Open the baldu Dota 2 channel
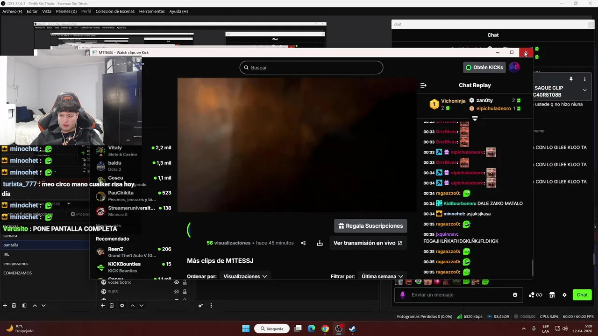The height and width of the screenshot is (336, 598). tap(133, 166)
